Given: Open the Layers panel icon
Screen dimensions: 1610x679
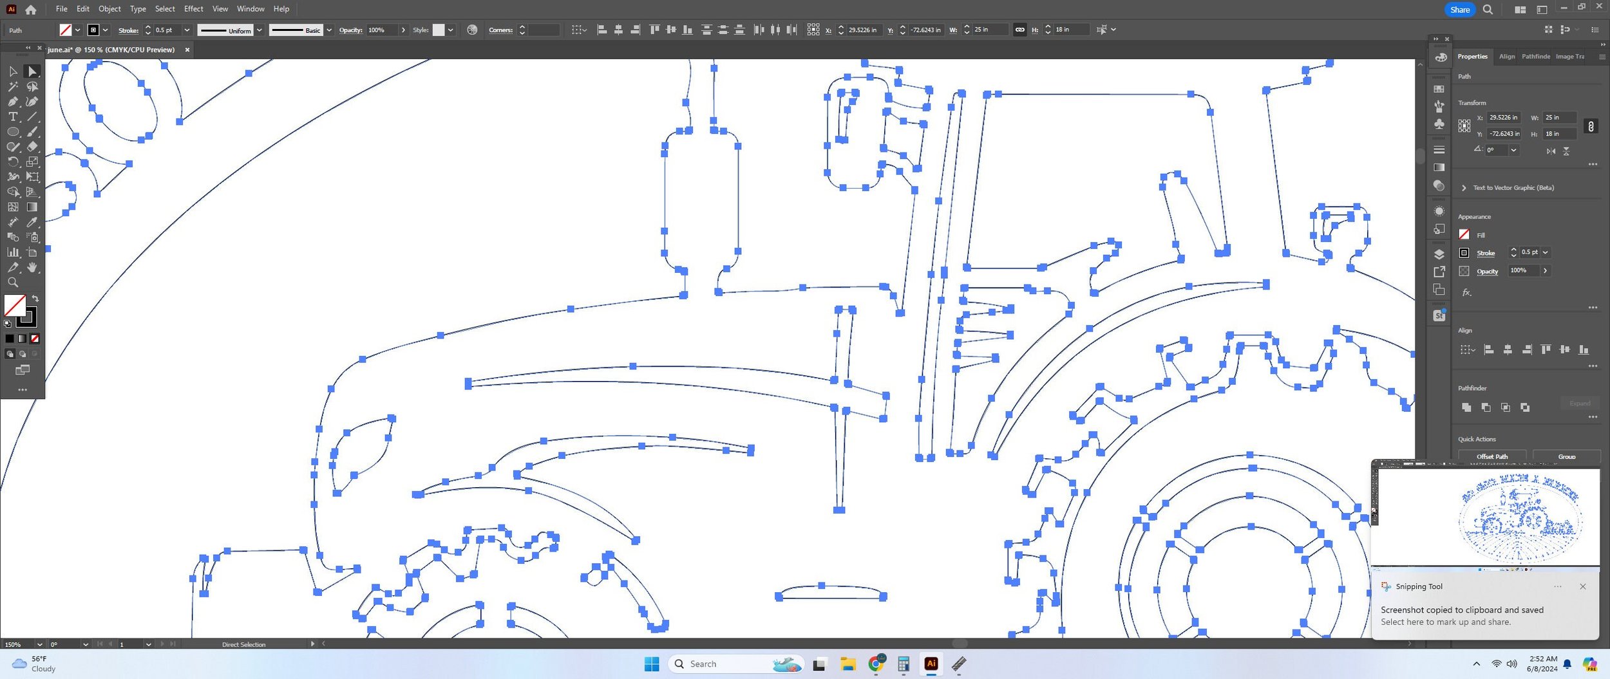Looking at the screenshot, I should (x=1439, y=254).
